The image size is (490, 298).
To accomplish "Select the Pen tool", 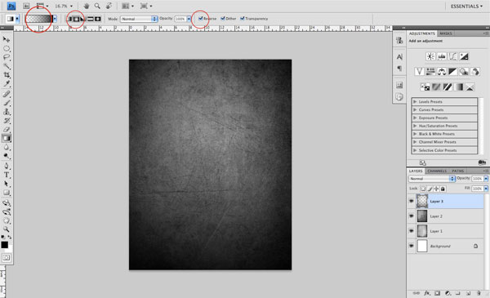I will pos(7,166).
